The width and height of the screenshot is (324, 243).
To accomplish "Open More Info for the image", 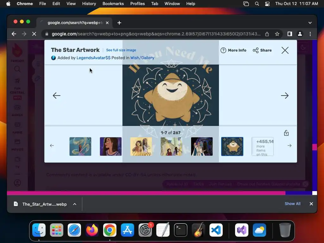I will pyautogui.click(x=233, y=50).
